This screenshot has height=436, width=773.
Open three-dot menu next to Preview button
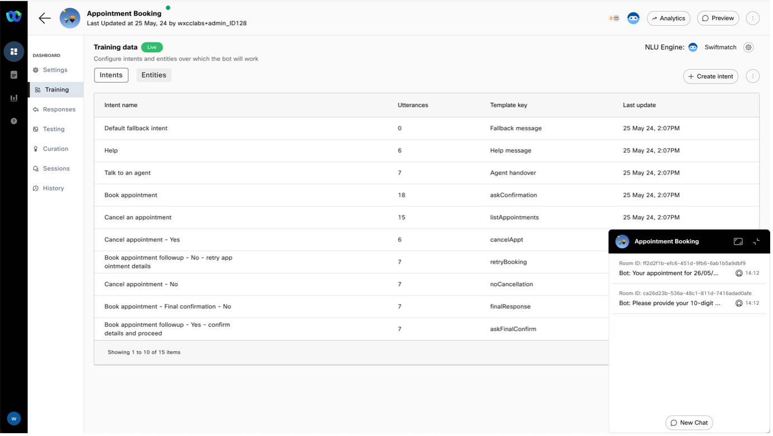752,18
